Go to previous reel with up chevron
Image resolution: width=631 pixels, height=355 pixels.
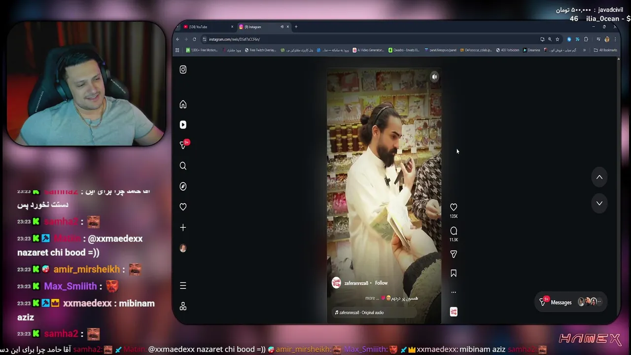[x=599, y=177]
